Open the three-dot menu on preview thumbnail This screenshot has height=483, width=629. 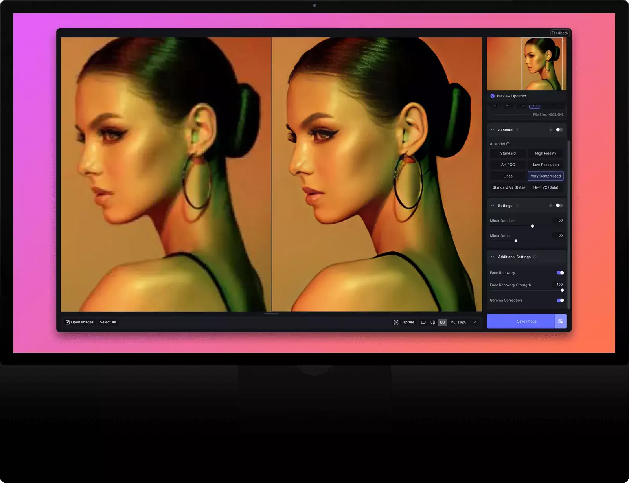(563, 42)
